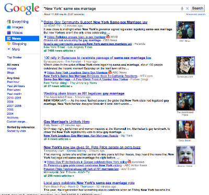The height and width of the screenshot is (195, 209).
Task: Filter results to Past week
Action: point(14,90)
